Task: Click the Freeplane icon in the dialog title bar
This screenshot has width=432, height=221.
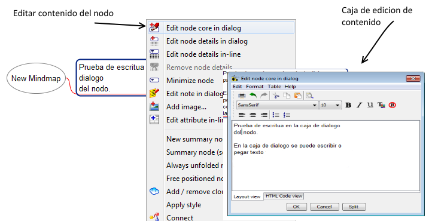Action: (x=235, y=79)
